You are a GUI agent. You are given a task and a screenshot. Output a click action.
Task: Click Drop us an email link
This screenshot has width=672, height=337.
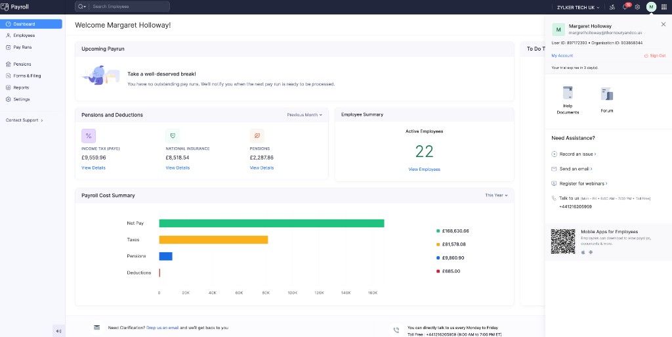click(x=163, y=328)
